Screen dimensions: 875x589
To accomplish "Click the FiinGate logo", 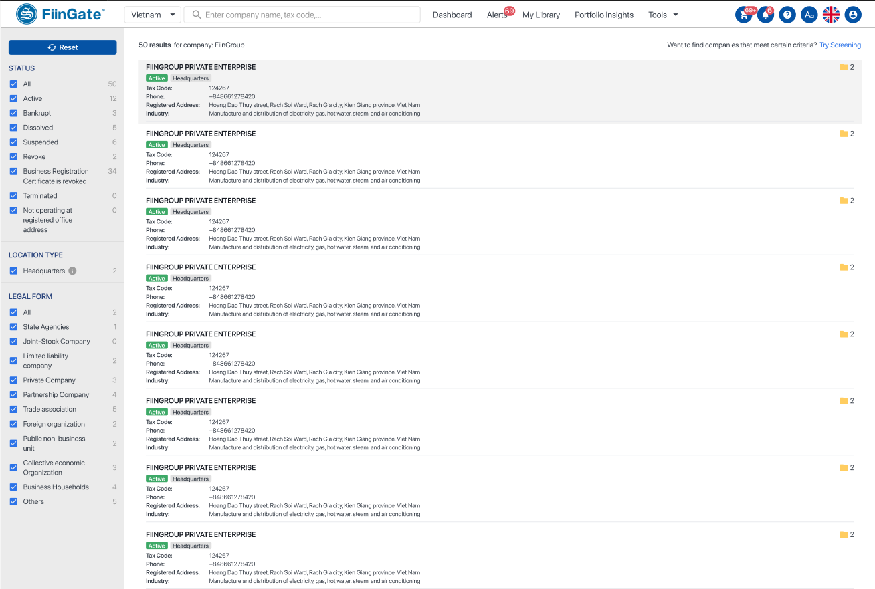I will click(x=60, y=14).
